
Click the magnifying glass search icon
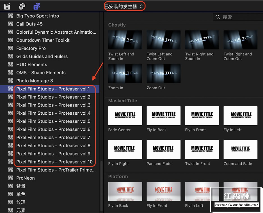tap(218, 17)
